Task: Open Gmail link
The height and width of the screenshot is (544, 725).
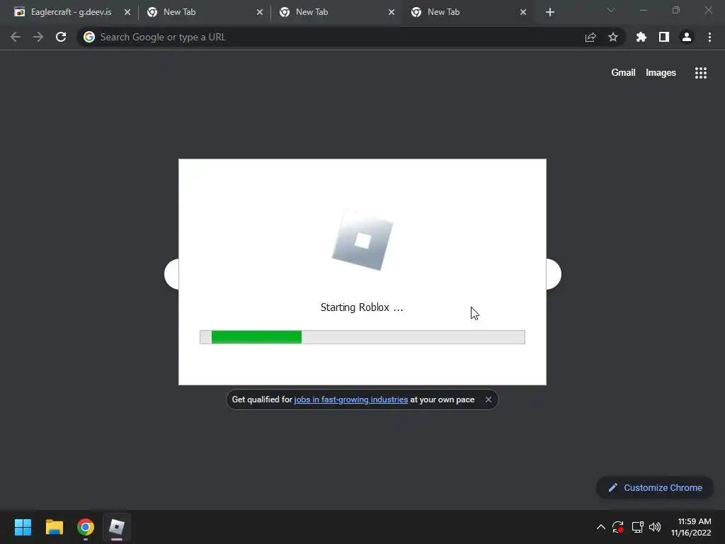Action: coord(623,73)
